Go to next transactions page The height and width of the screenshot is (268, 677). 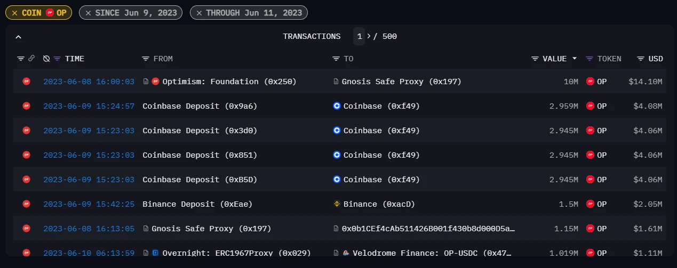pos(369,36)
